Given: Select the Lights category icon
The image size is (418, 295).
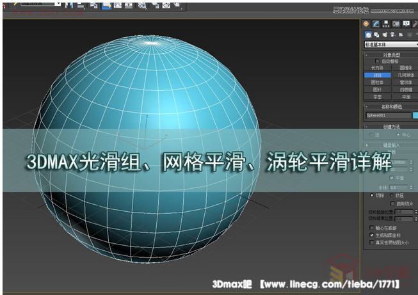Looking at the screenshot, I should click(385, 35).
